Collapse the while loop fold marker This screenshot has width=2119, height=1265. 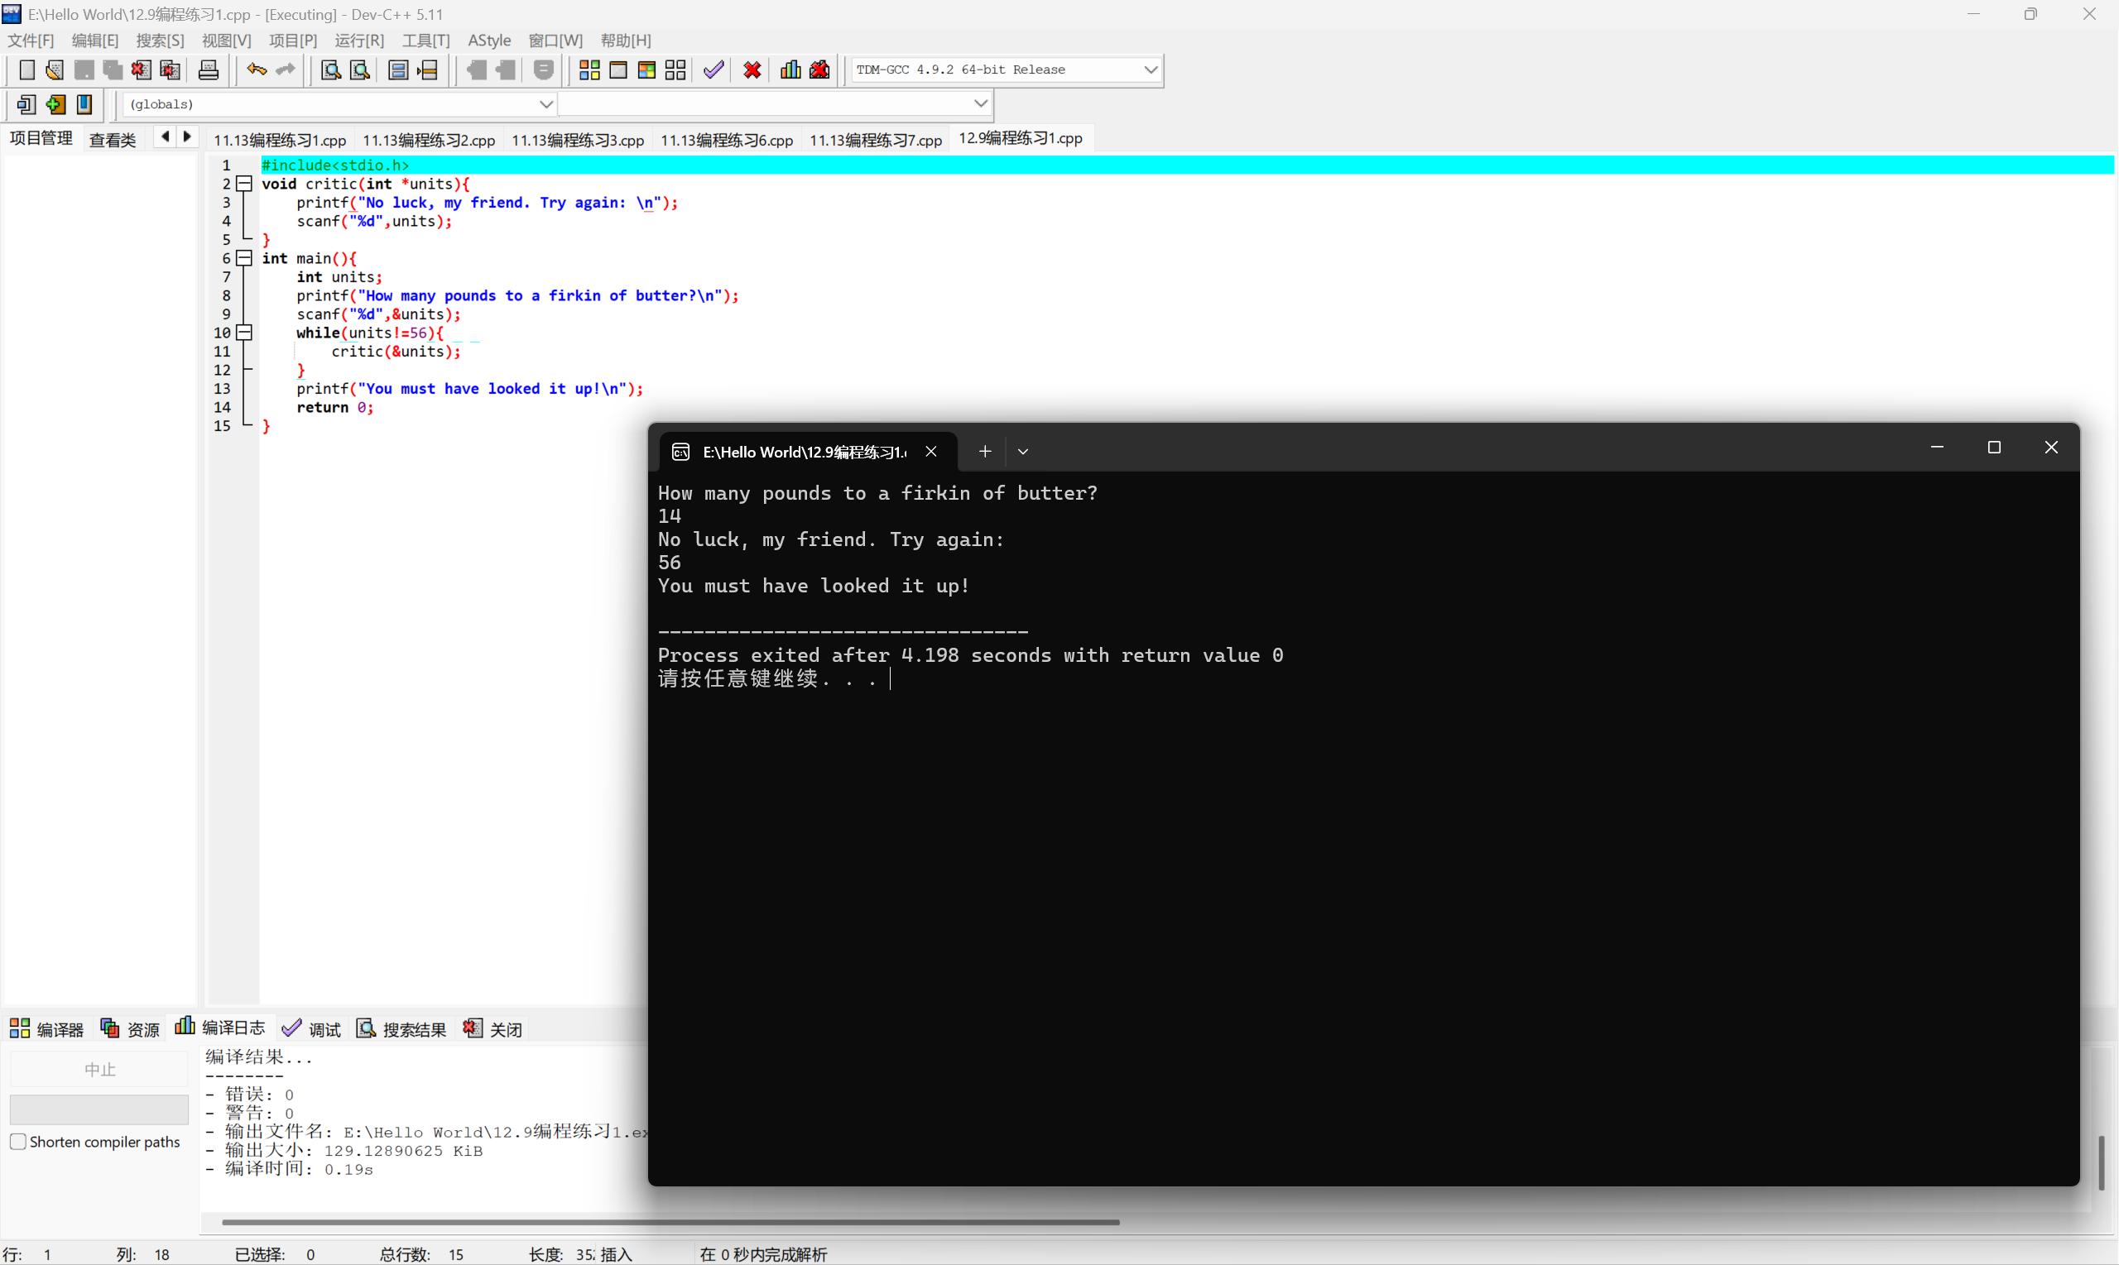click(245, 333)
